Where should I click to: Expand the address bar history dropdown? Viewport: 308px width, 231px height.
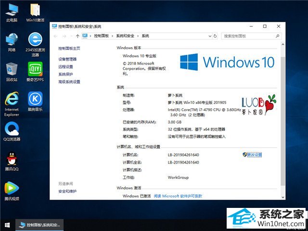click(x=210, y=36)
